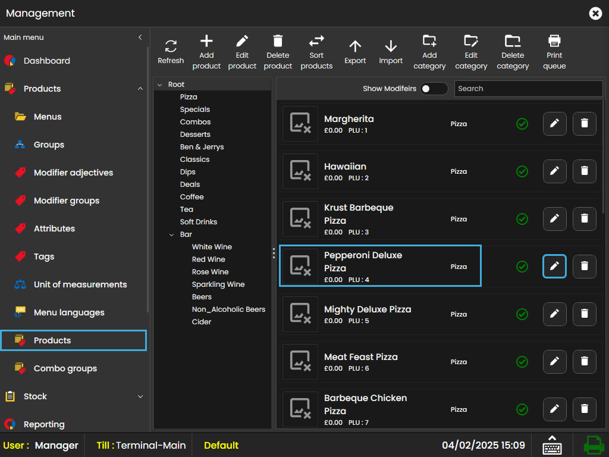Click the Delete product trash icon
The width and height of the screenshot is (609, 457).
[x=278, y=41]
